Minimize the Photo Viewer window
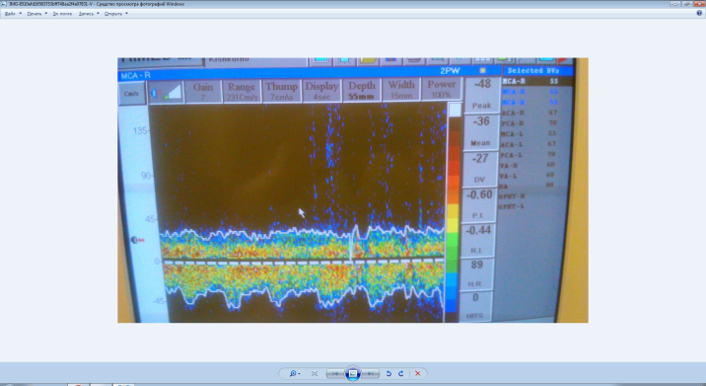 (x=674, y=4)
